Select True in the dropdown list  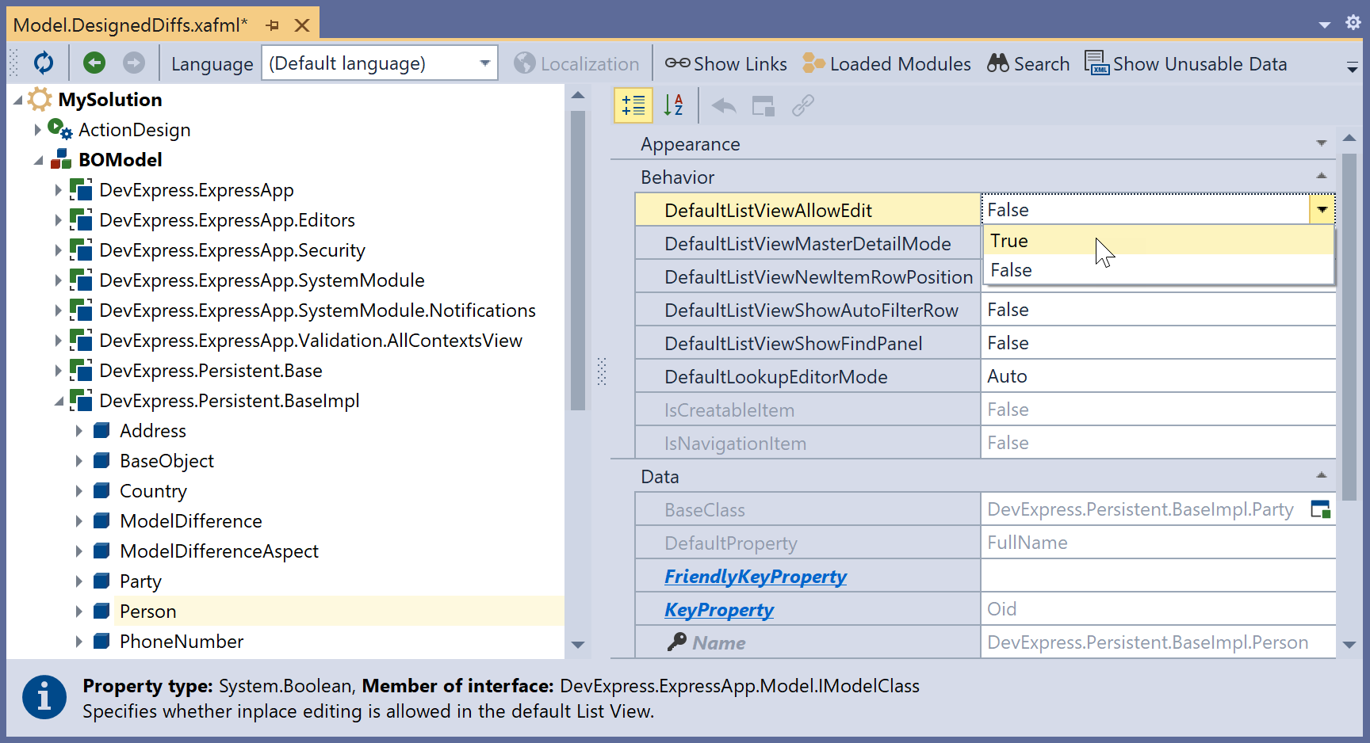coord(1009,241)
